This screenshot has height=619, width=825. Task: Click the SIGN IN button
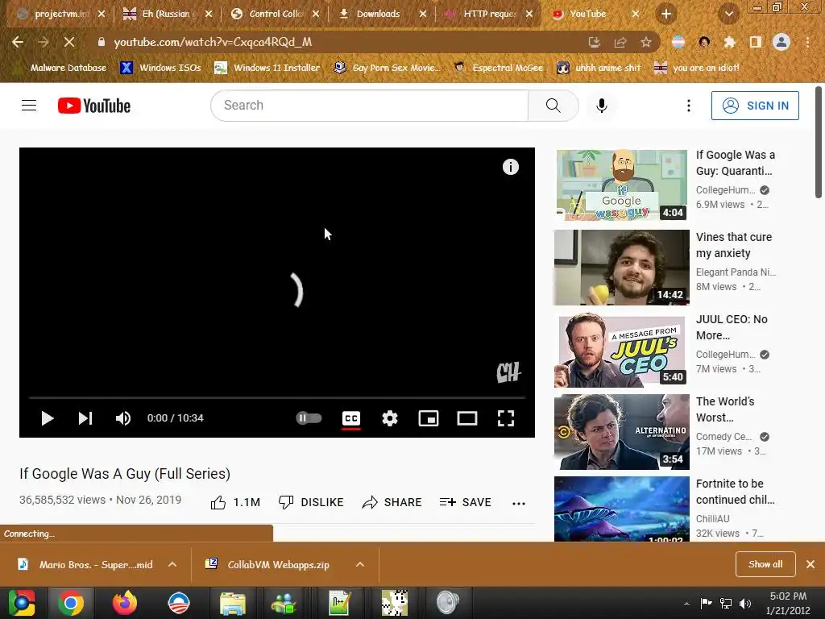click(x=755, y=106)
